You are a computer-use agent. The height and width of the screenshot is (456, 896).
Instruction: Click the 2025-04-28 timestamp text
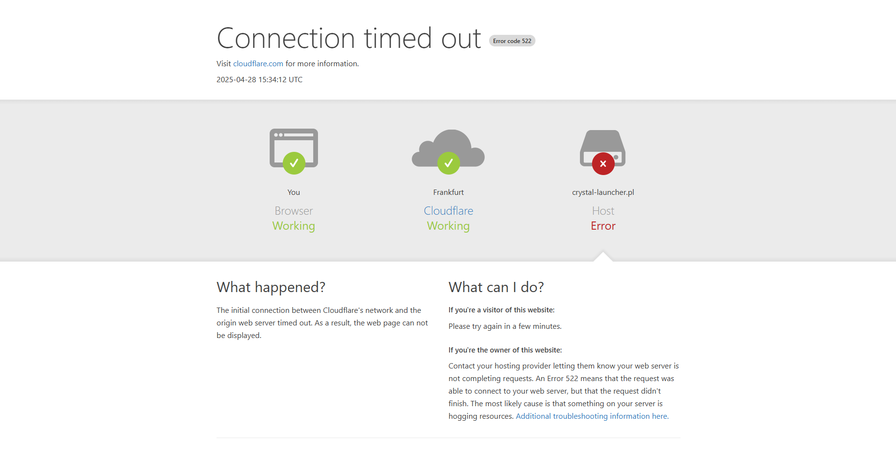coord(260,80)
